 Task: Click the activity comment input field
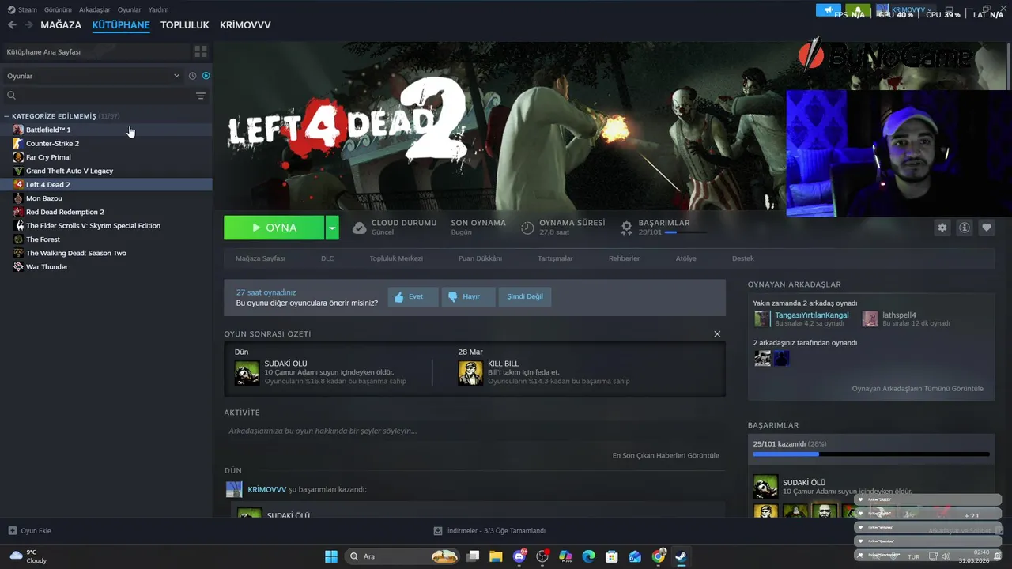(474, 431)
